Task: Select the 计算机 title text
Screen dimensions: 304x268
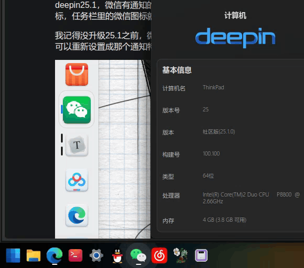Action: [x=235, y=15]
